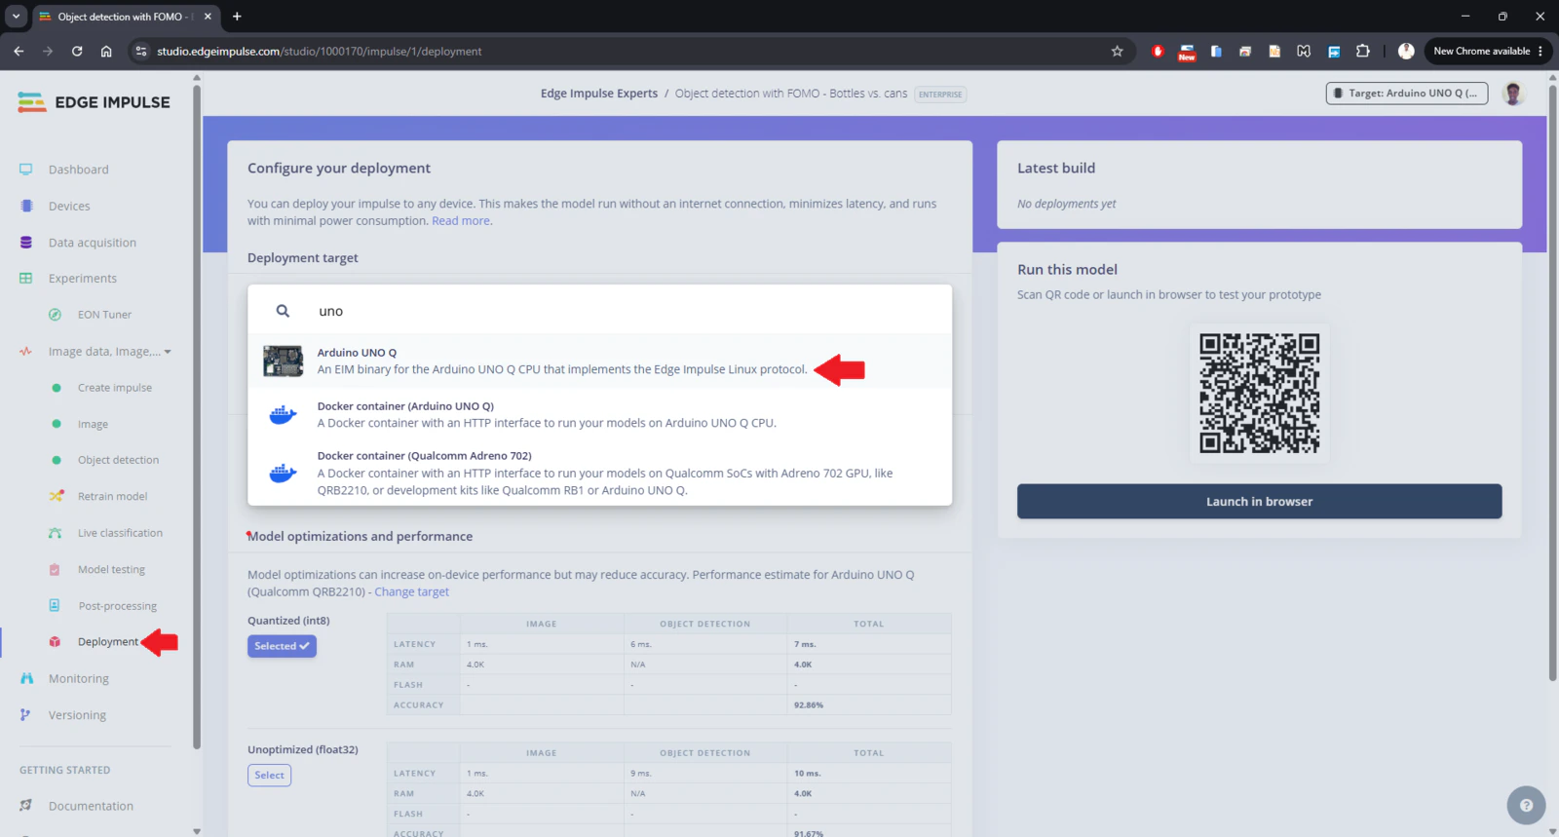Follow the Read more link
This screenshot has height=837, width=1559.
pos(461,221)
